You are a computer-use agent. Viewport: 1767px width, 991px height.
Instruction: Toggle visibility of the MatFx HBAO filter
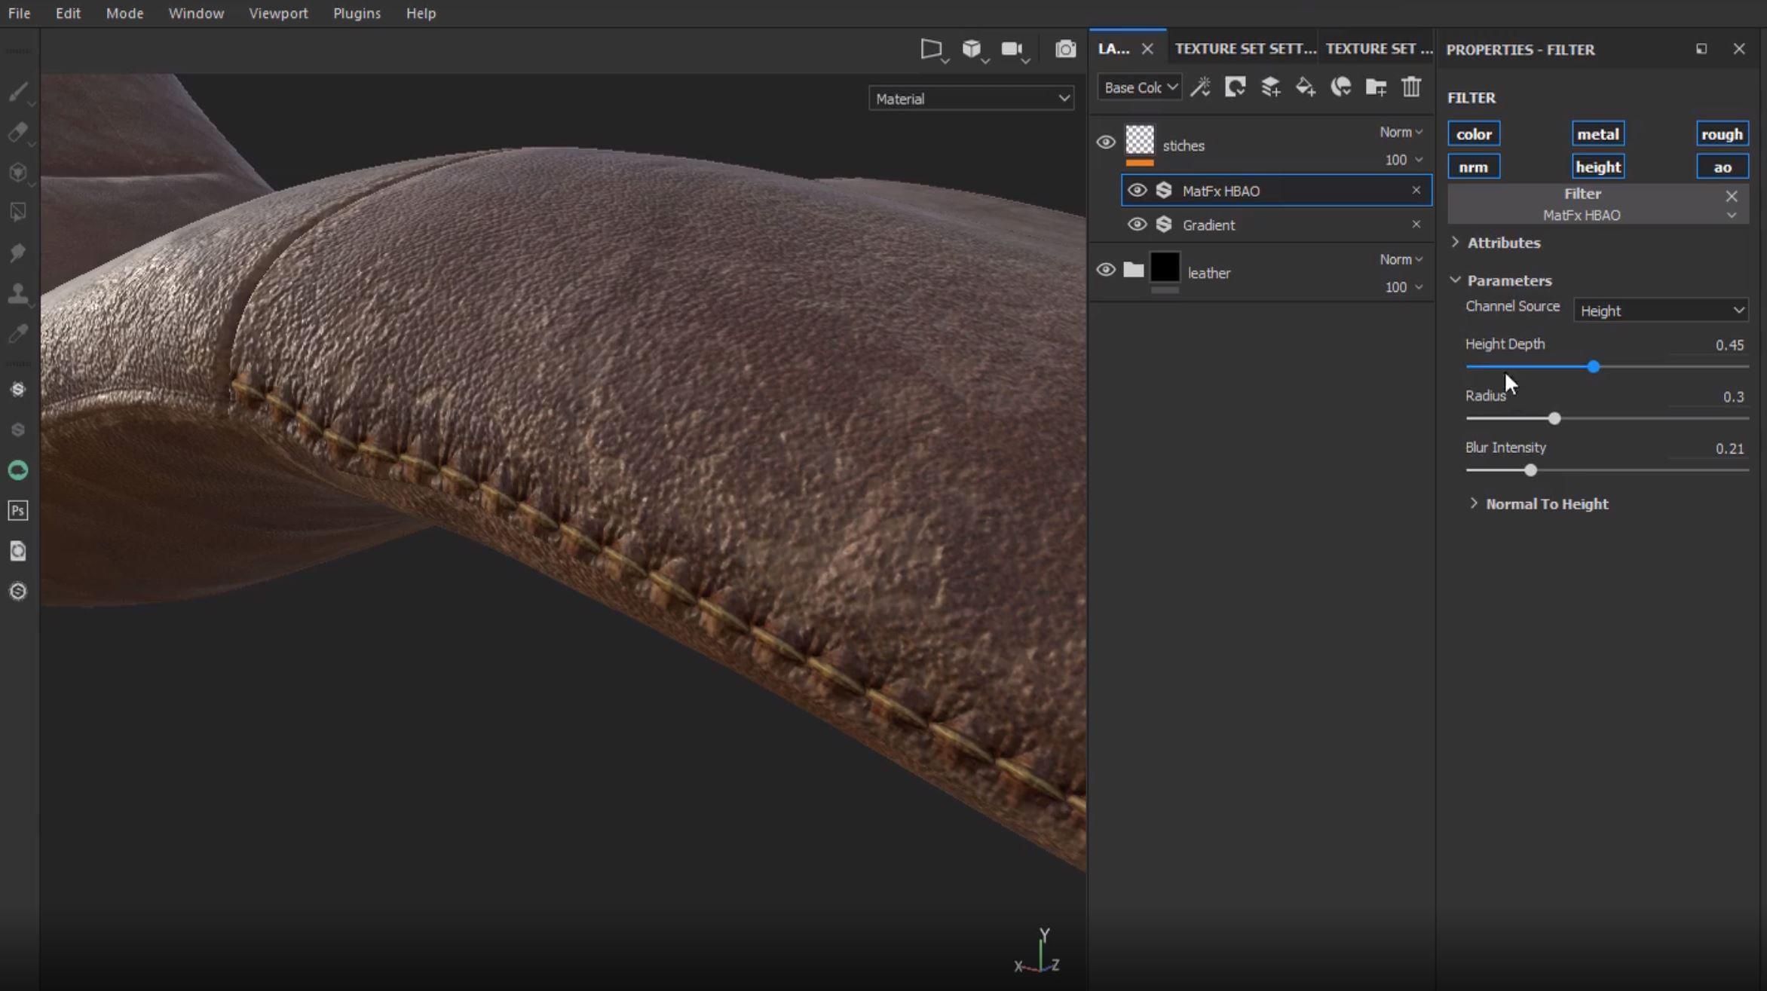(1137, 191)
